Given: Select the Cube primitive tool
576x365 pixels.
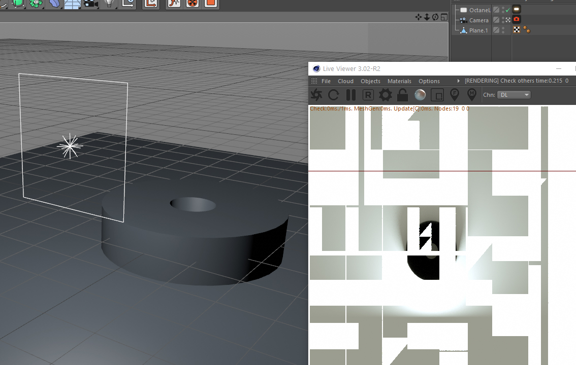Looking at the screenshot, I should click(18, 4).
